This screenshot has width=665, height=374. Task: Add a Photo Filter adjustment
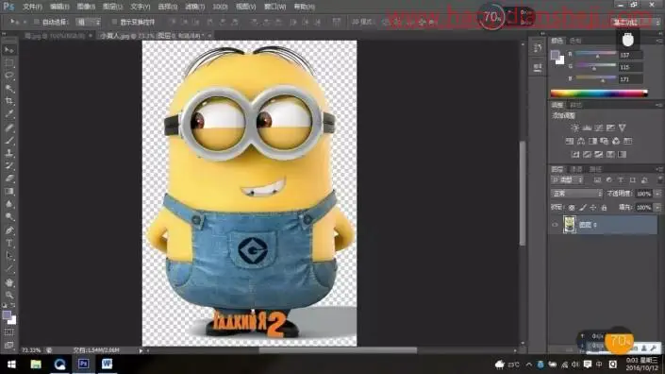(x=605, y=141)
